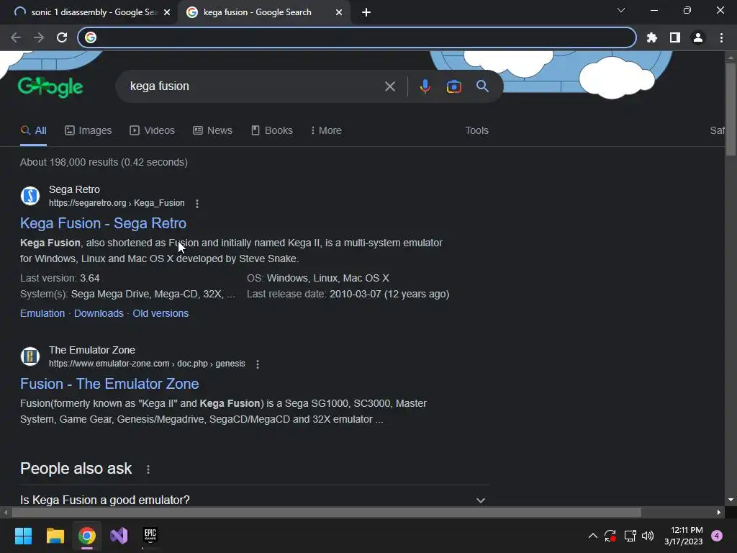Image resolution: width=737 pixels, height=553 pixels.
Task: Open the 'Fusion - The Emulator Zone' link
Action: pyautogui.click(x=109, y=385)
